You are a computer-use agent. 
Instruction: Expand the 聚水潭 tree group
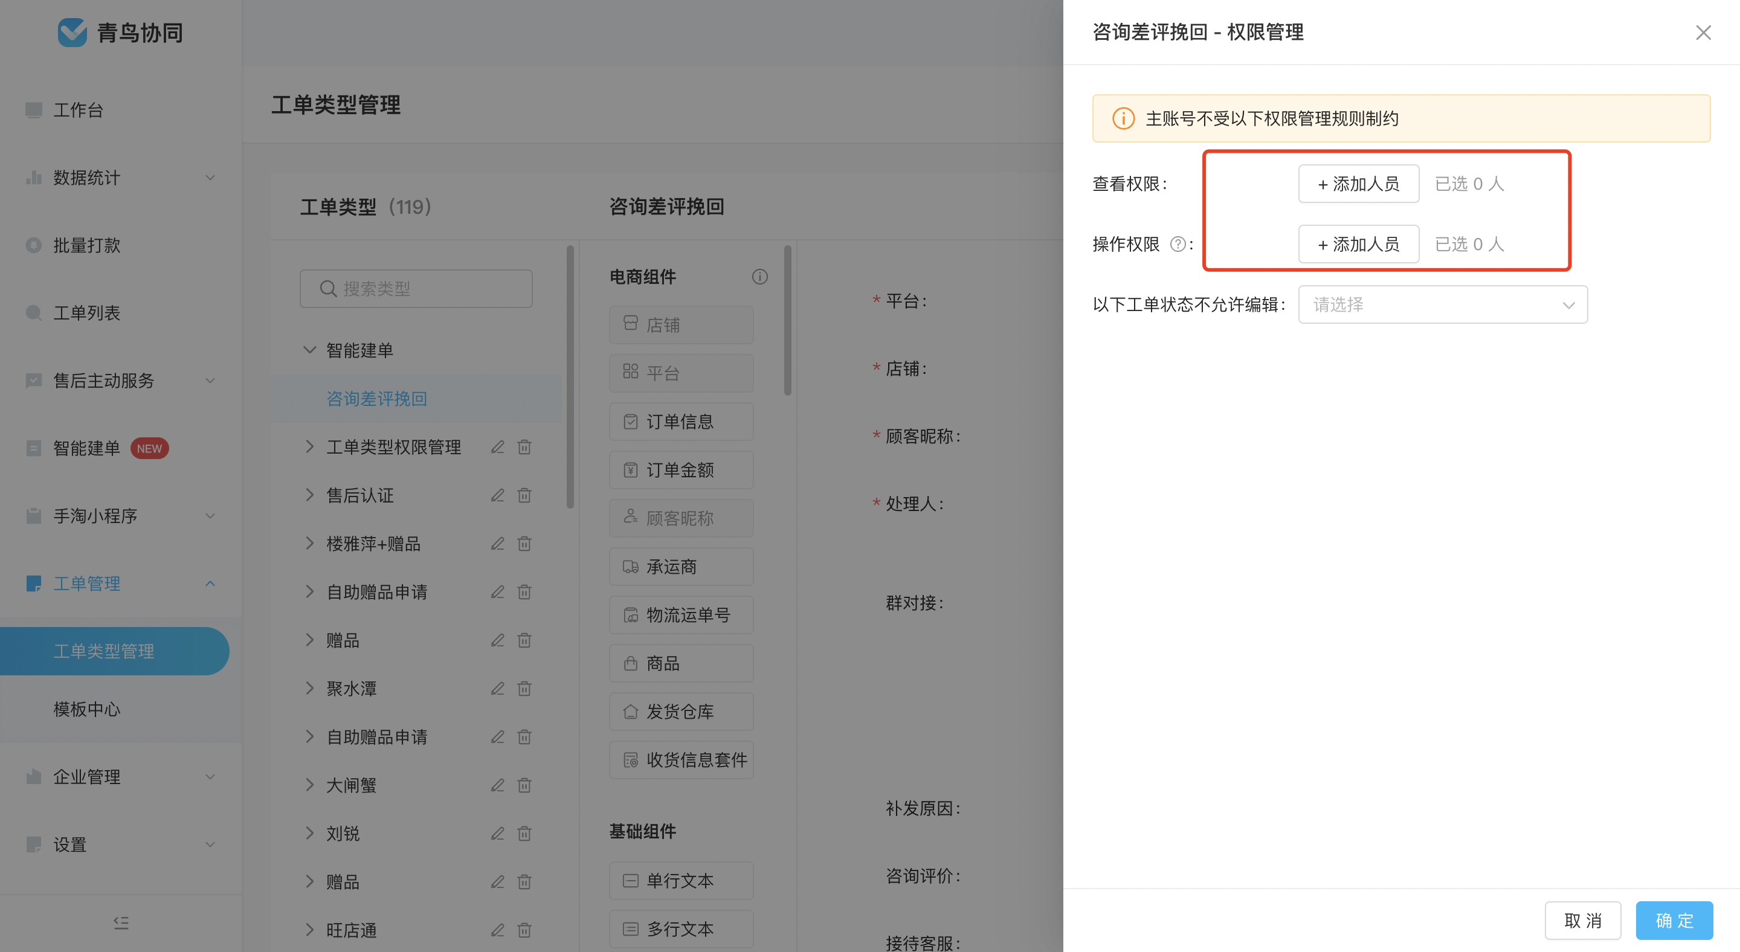pyautogui.click(x=309, y=688)
